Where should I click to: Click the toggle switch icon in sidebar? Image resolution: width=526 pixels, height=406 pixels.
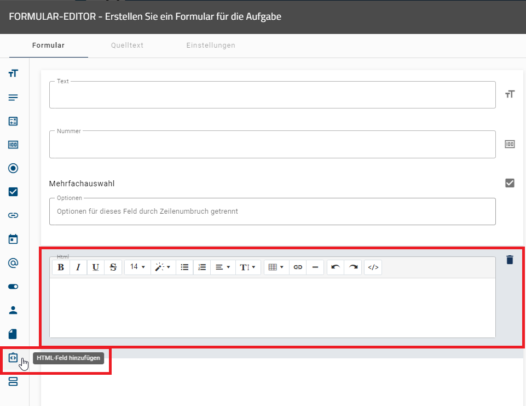tap(13, 287)
